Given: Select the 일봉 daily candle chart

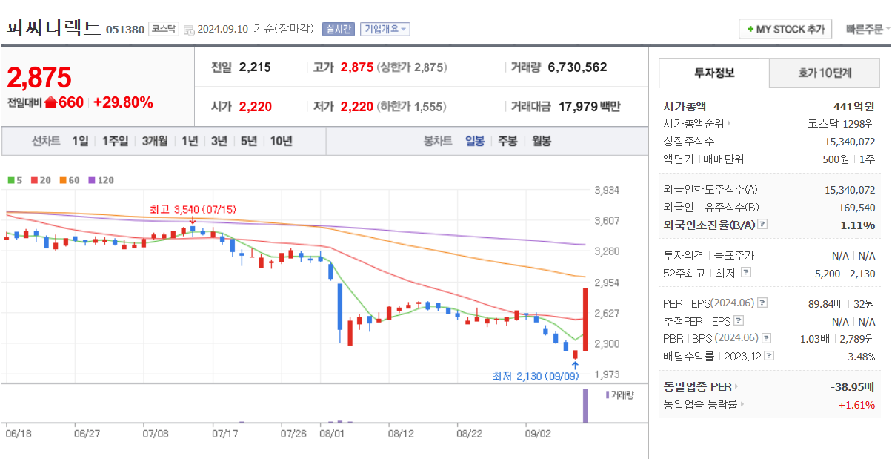Looking at the screenshot, I should pyautogui.click(x=475, y=141).
